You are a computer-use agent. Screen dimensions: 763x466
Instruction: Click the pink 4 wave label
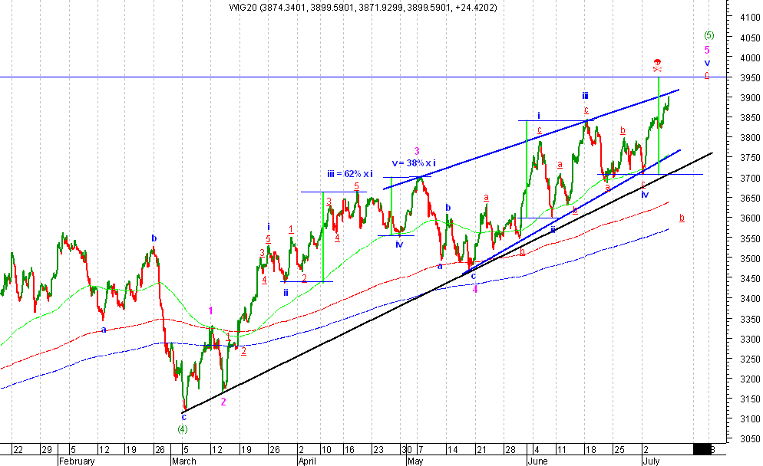(x=475, y=289)
